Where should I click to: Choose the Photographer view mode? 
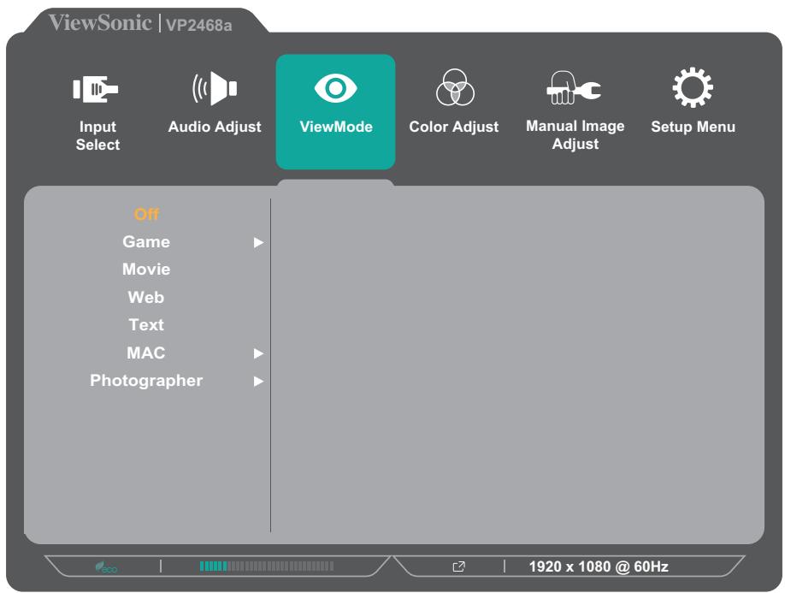(146, 381)
